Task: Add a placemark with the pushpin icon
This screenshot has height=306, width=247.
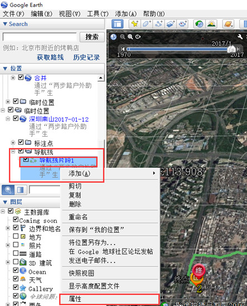Action: (x=135, y=24)
